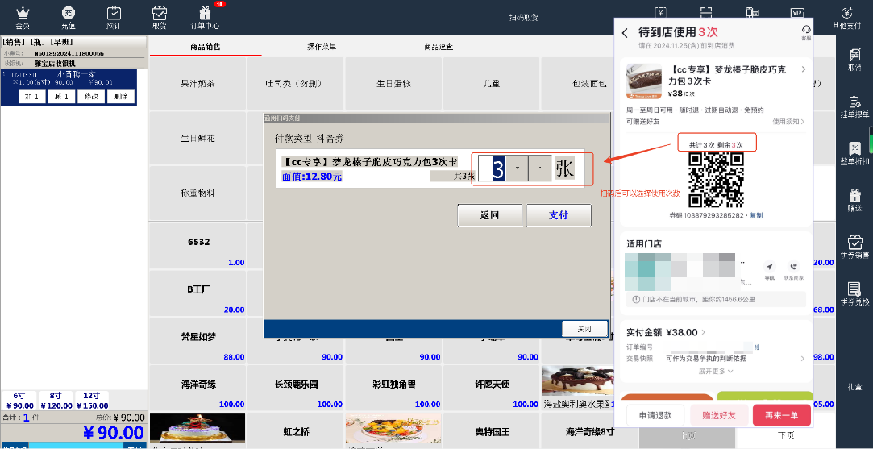The image size is (873, 449).
Task: Click 再来一单 order again button
Action: tap(782, 415)
